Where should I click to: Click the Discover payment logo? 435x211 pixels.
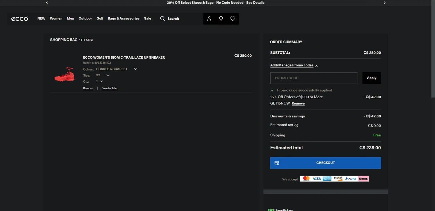coord(338,179)
